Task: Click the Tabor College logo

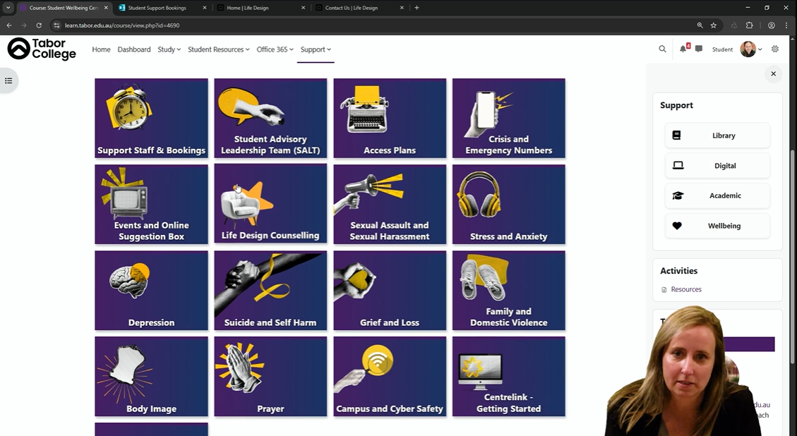Action: (x=42, y=49)
